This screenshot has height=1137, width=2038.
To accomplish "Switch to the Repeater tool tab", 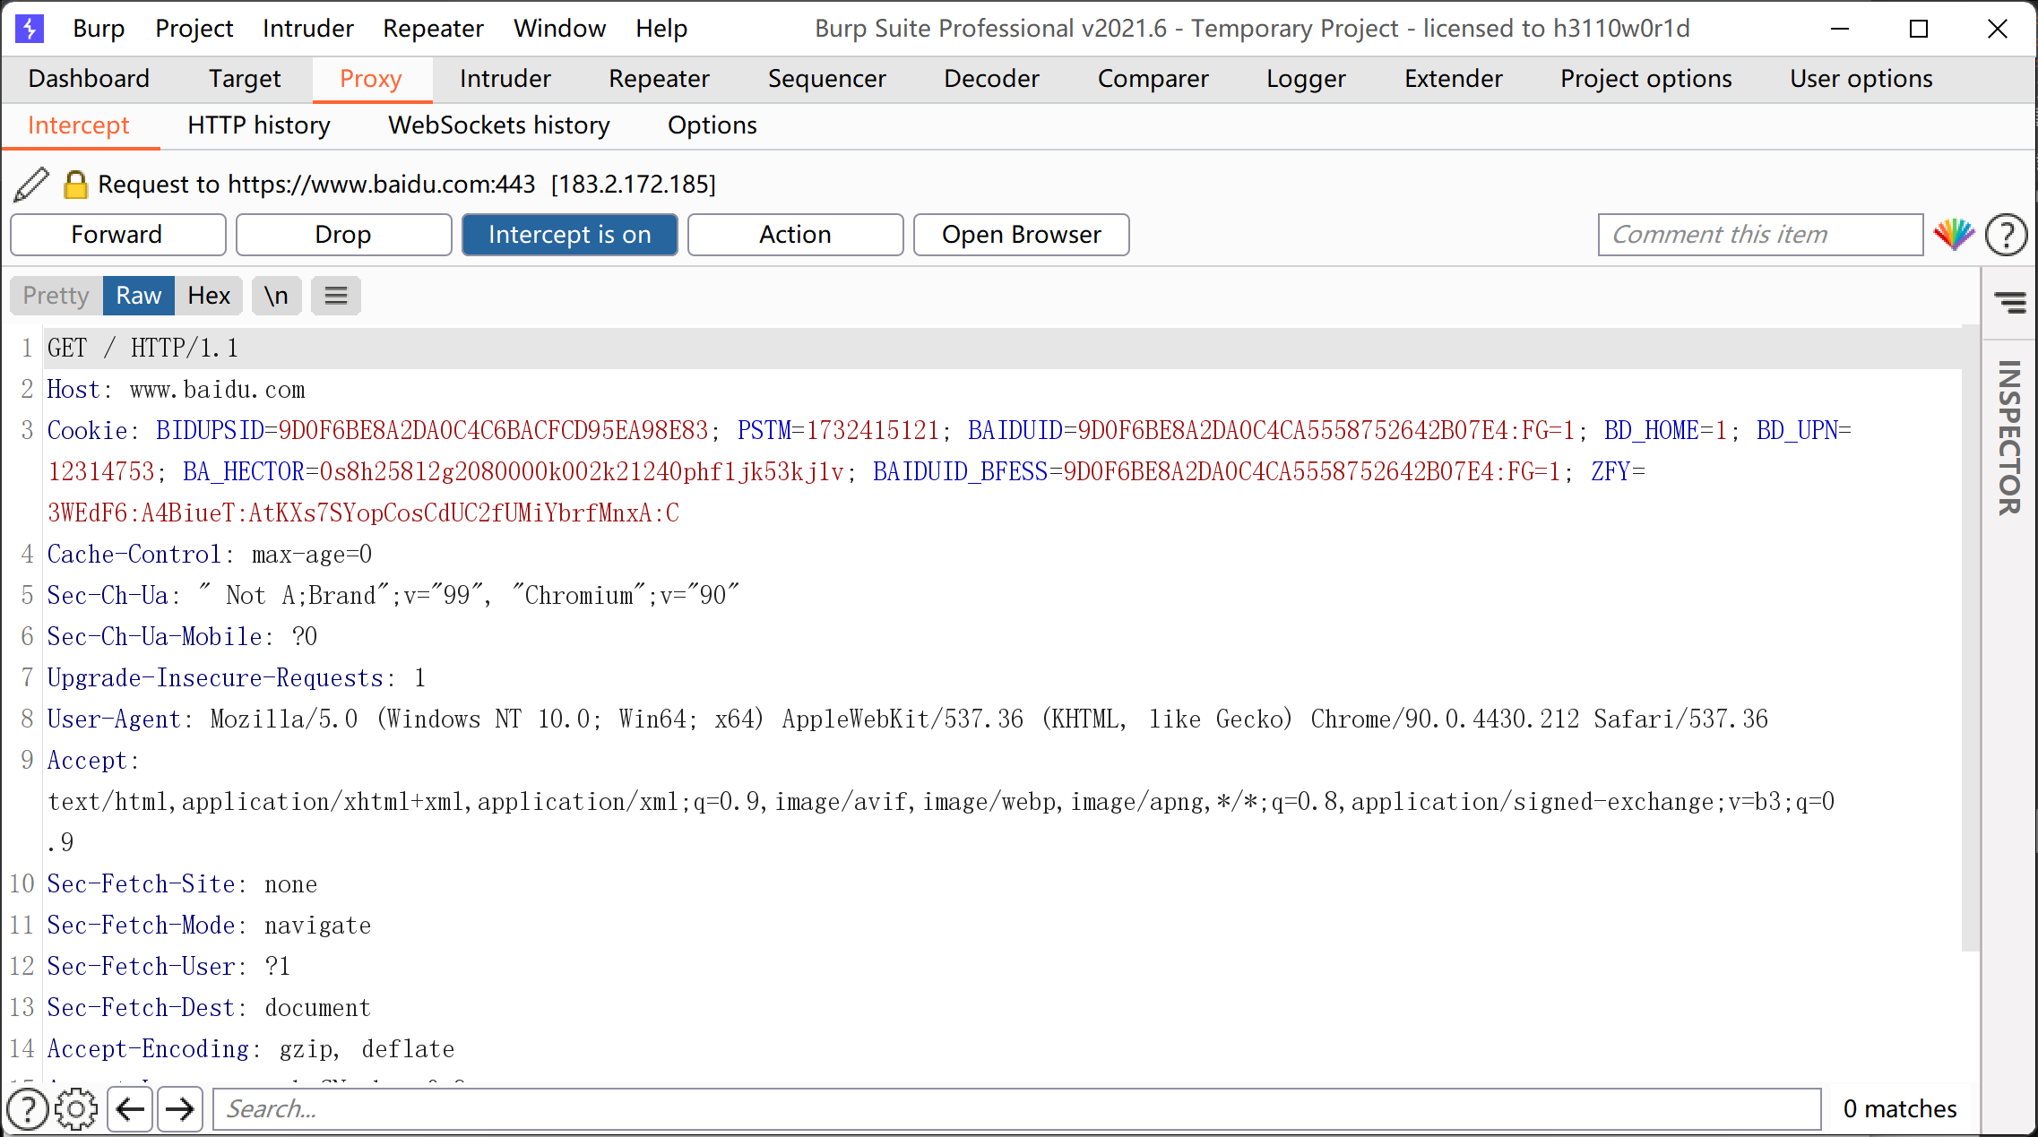I will (x=660, y=79).
